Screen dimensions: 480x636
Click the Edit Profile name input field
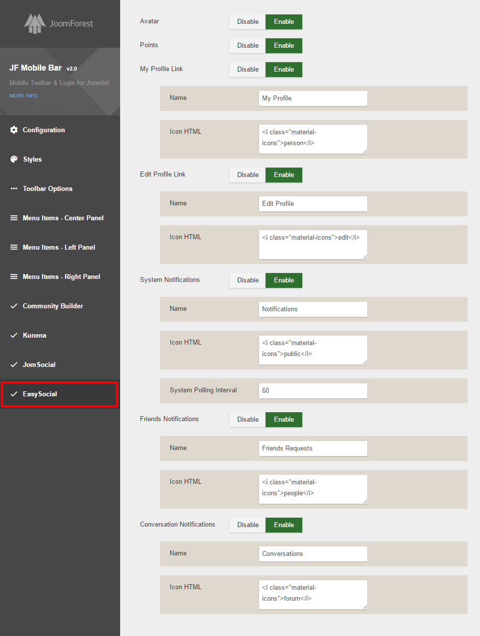(x=313, y=204)
